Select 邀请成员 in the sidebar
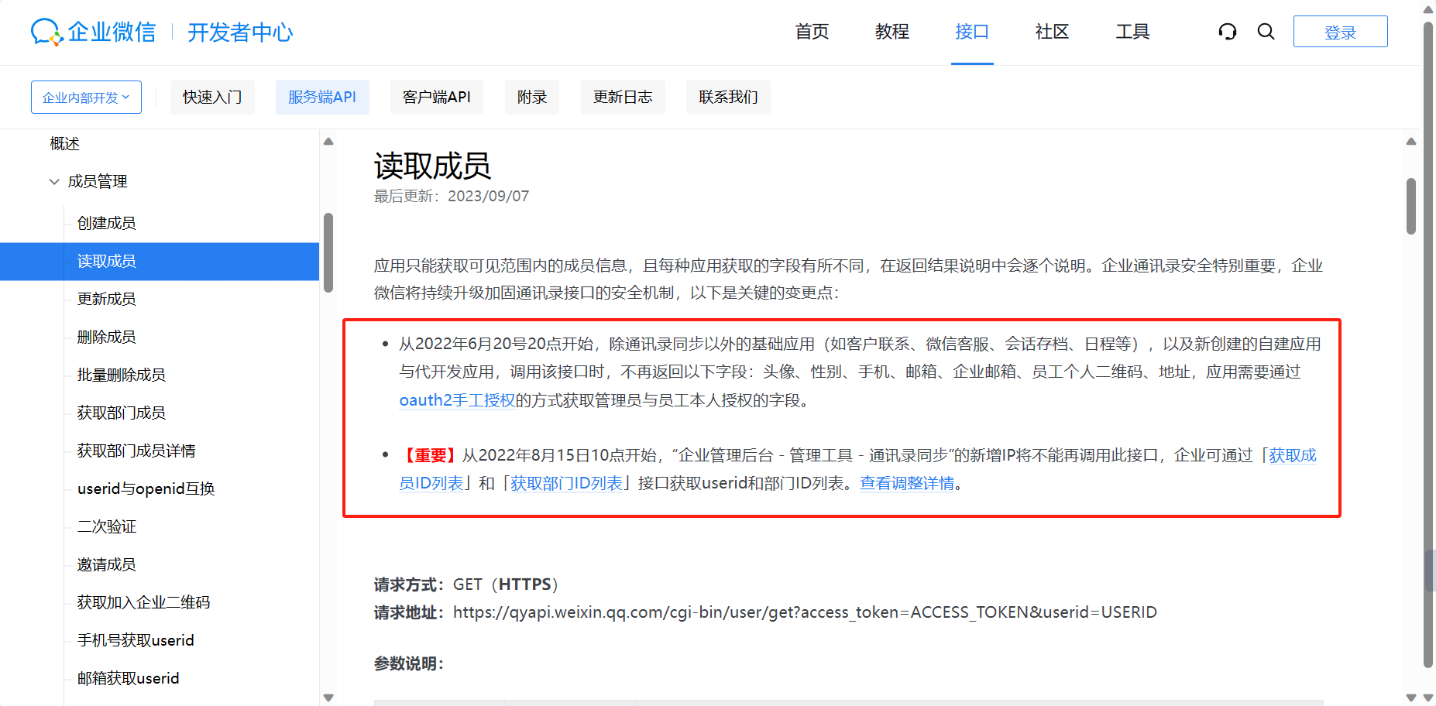 [107, 565]
